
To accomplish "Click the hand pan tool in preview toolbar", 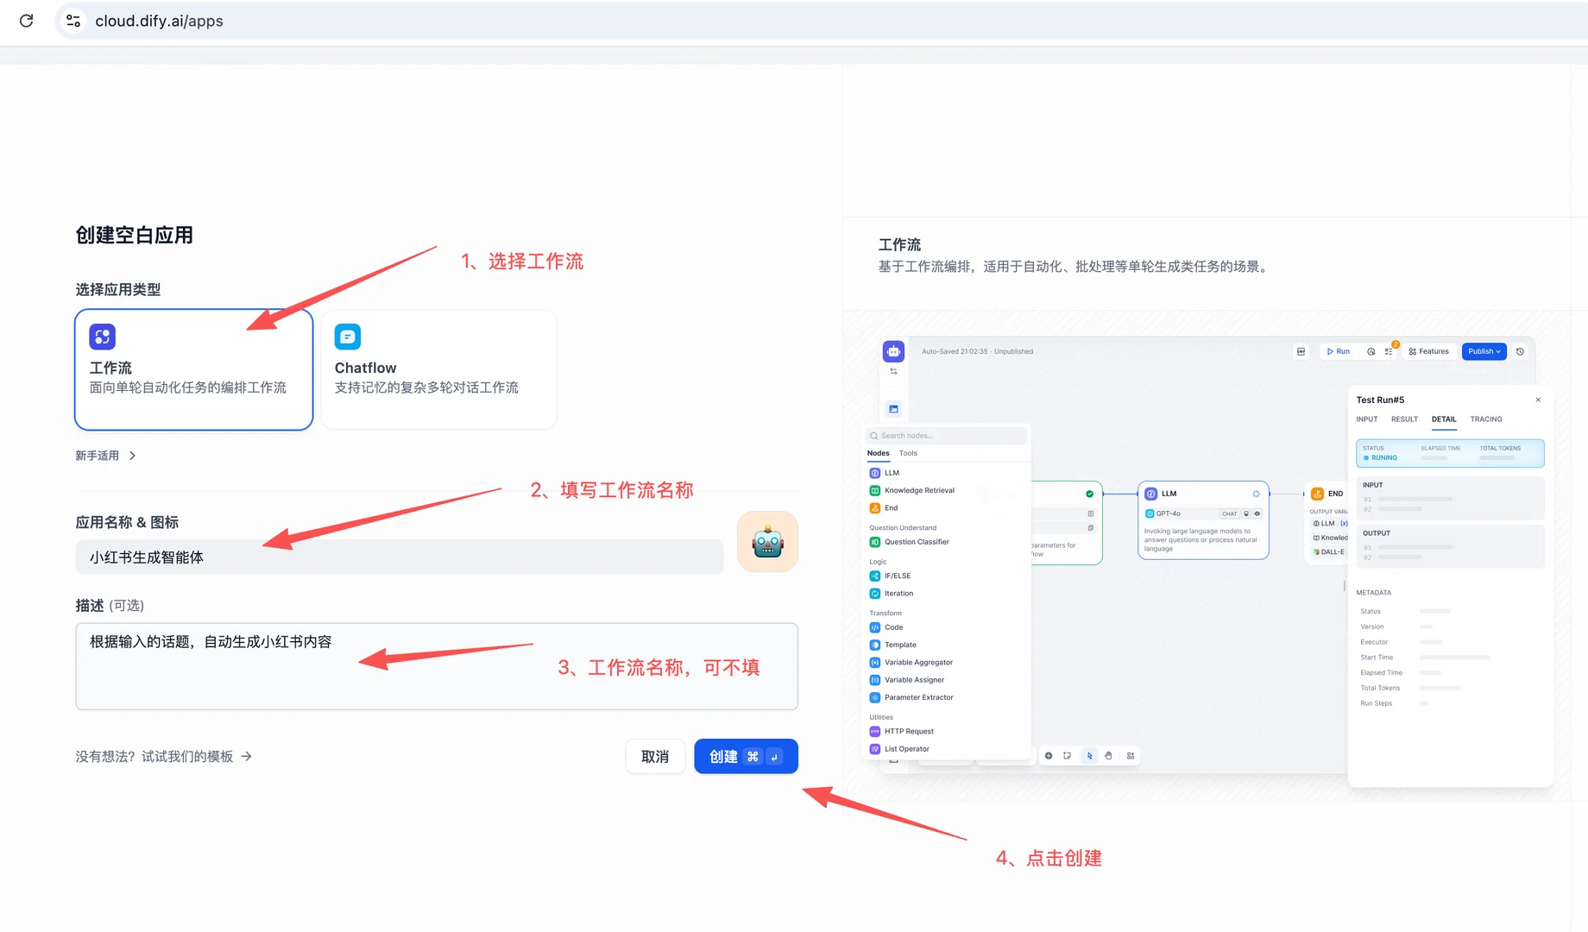I will coord(1109,756).
